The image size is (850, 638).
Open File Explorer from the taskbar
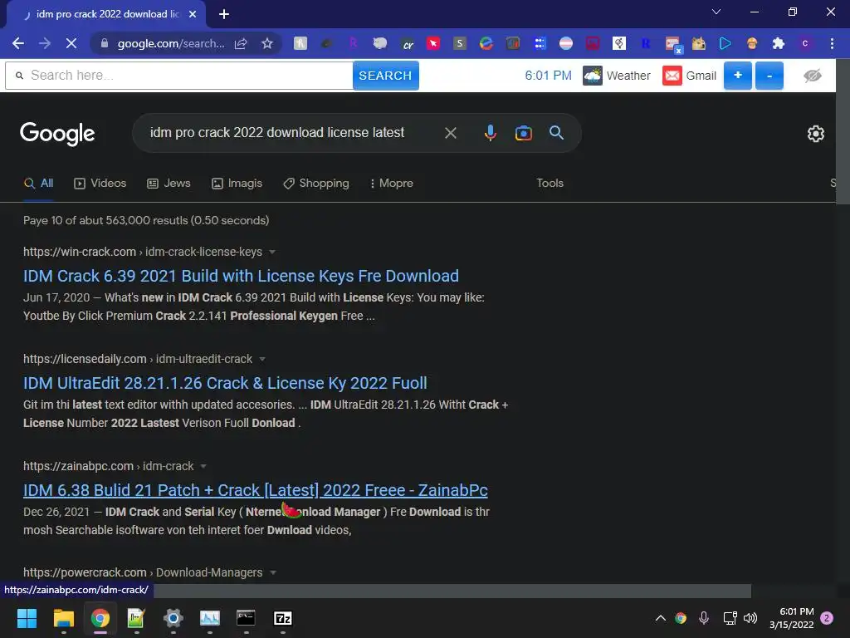pos(63,618)
